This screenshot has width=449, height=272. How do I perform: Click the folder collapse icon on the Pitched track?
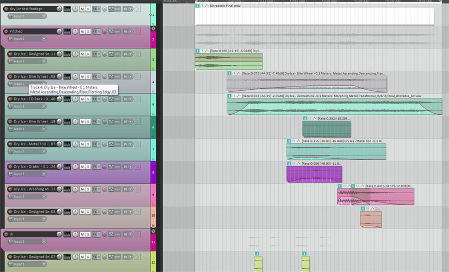153,28
